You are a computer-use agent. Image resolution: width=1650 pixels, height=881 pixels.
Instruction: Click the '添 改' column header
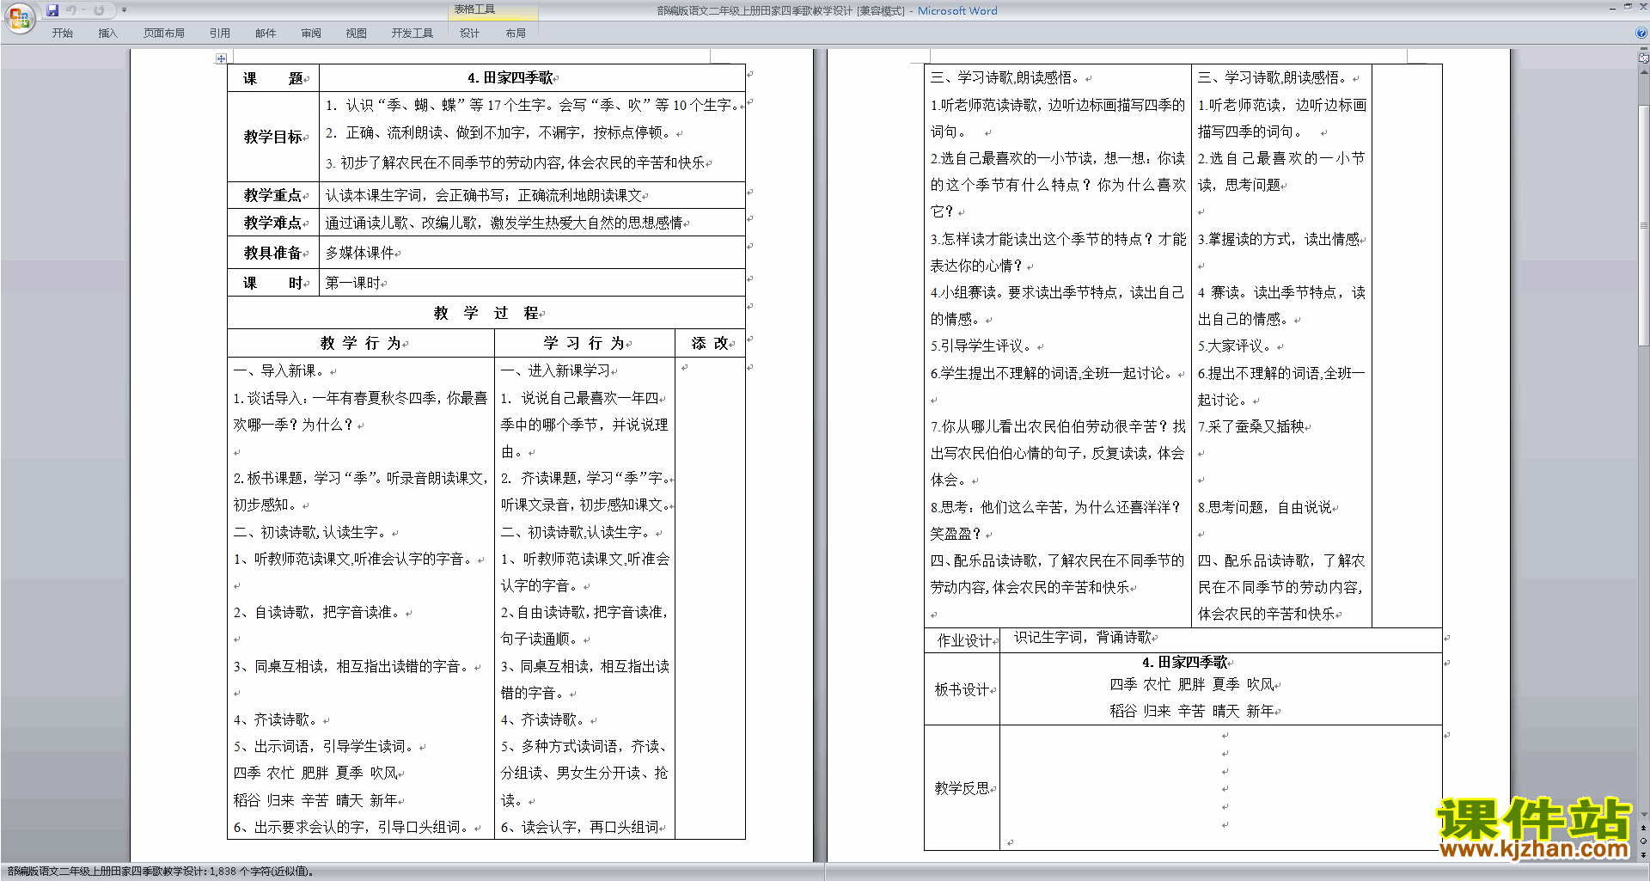711,343
